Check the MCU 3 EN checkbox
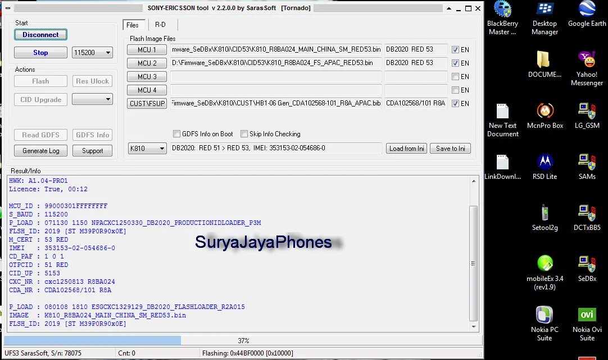Screen dimensions: 608x360 pyautogui.click(x=455, y=77)
